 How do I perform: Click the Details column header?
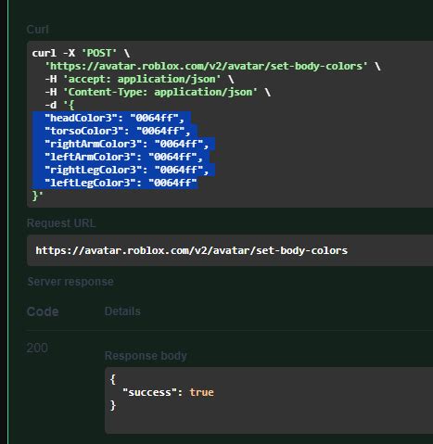coord(122,311)
